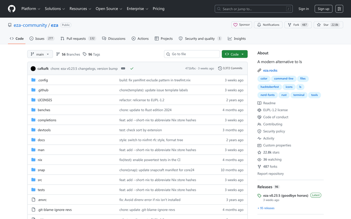Click the src folder icon
Screen dimensions: 351x219
(33, 180)
